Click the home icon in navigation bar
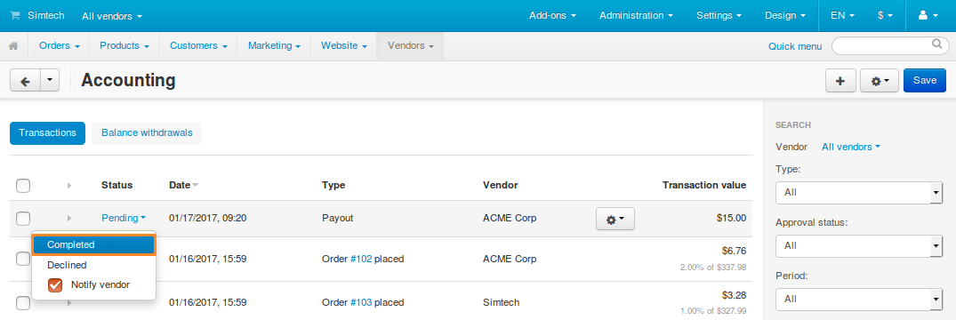956x320 pixels. point(13,46)
